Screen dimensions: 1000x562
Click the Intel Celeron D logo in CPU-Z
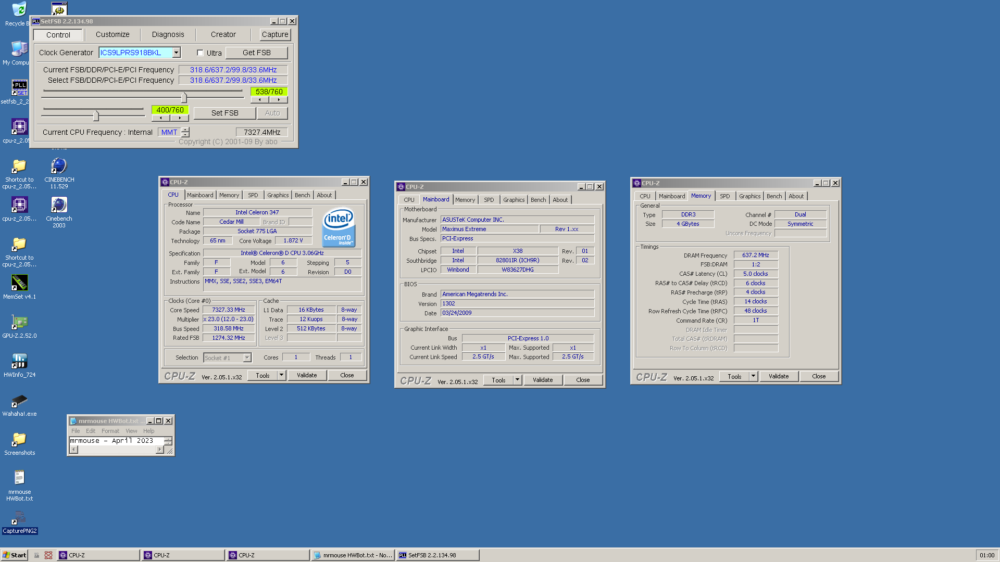click(x=339, y=227)
